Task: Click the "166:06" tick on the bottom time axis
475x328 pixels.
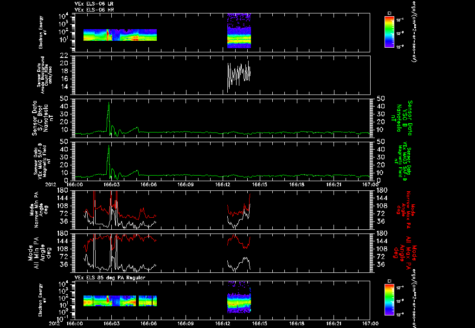Action: pos(148,323)
